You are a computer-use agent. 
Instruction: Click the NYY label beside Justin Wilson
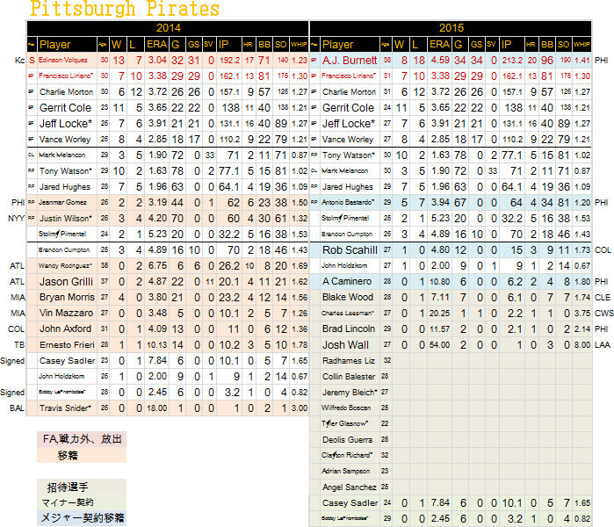[17, 218]
